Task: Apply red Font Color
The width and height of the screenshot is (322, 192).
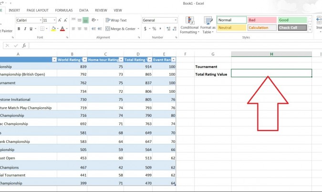Action: click(62, 29)
